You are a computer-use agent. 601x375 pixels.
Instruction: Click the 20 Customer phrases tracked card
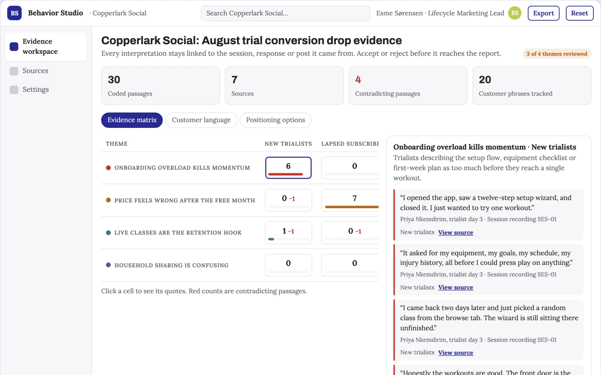click(532, 85)
